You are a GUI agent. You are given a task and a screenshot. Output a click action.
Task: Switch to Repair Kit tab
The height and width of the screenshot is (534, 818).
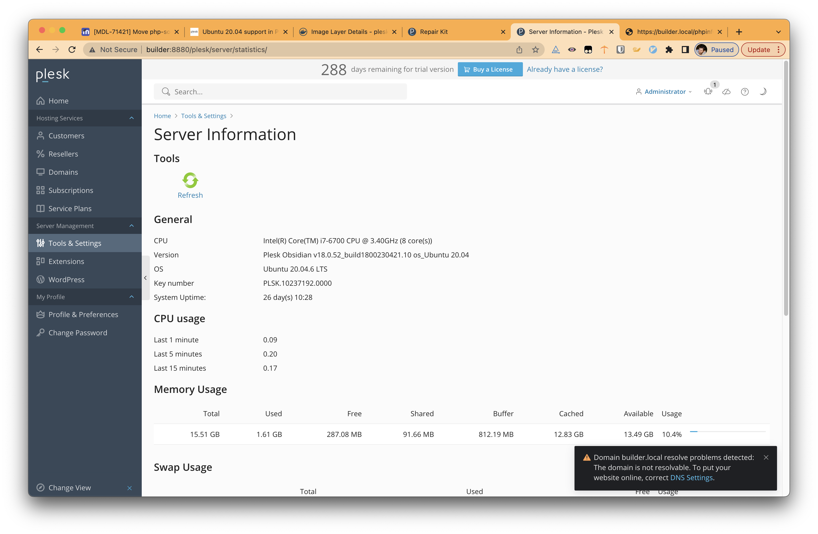456,32
